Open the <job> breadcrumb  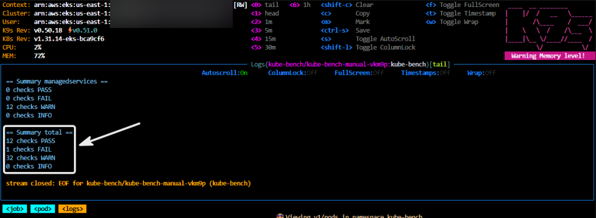click(15, 209)
